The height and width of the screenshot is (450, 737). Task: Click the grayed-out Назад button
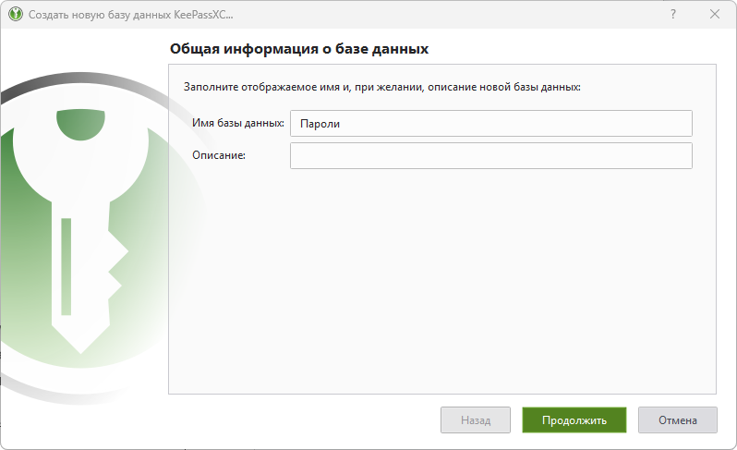click(x=475, y=420)
